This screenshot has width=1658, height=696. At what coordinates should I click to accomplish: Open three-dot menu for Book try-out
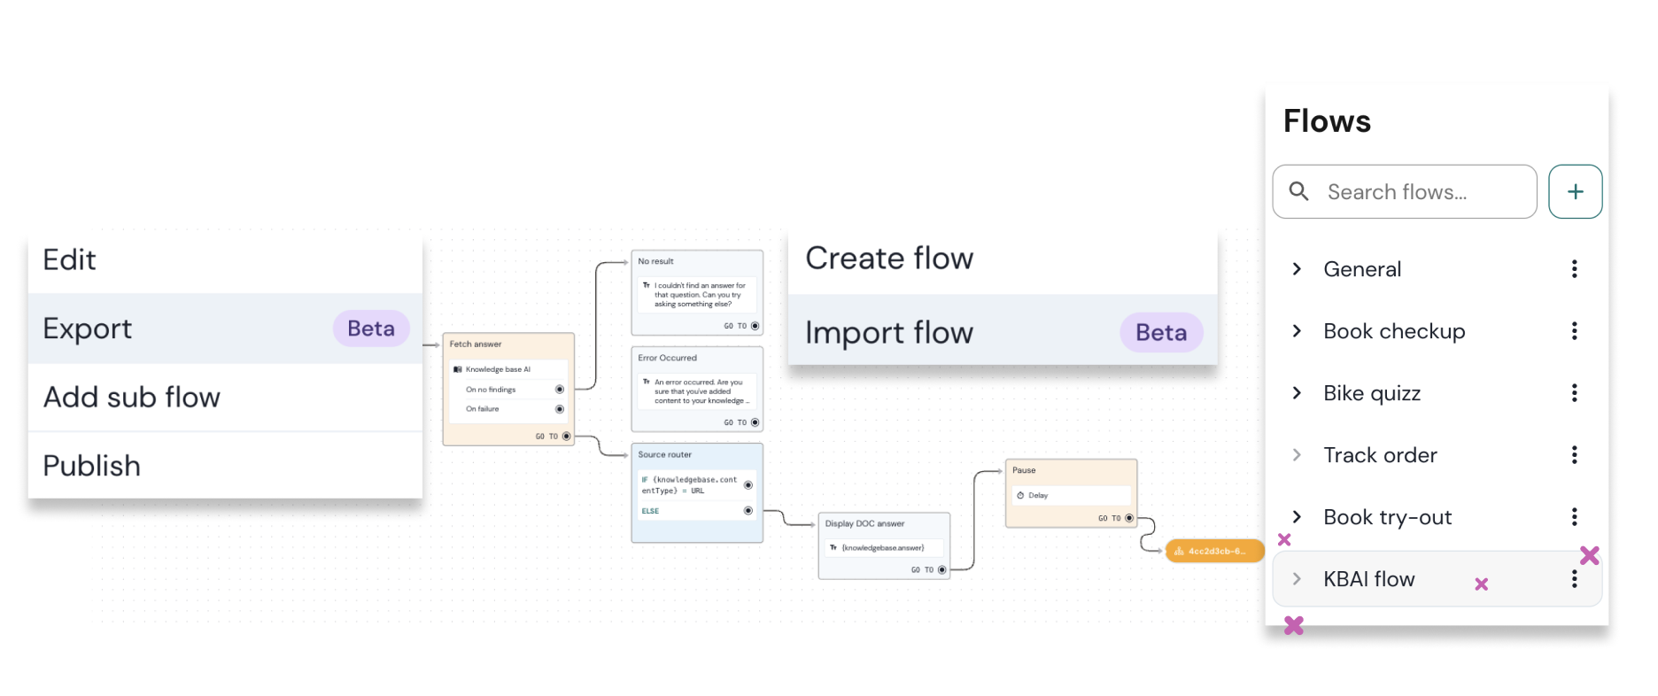[1574, 517]
